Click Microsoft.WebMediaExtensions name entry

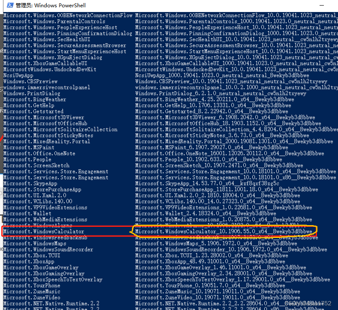[45, 220]
